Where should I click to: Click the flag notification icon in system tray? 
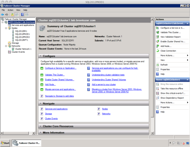(174, 143)
